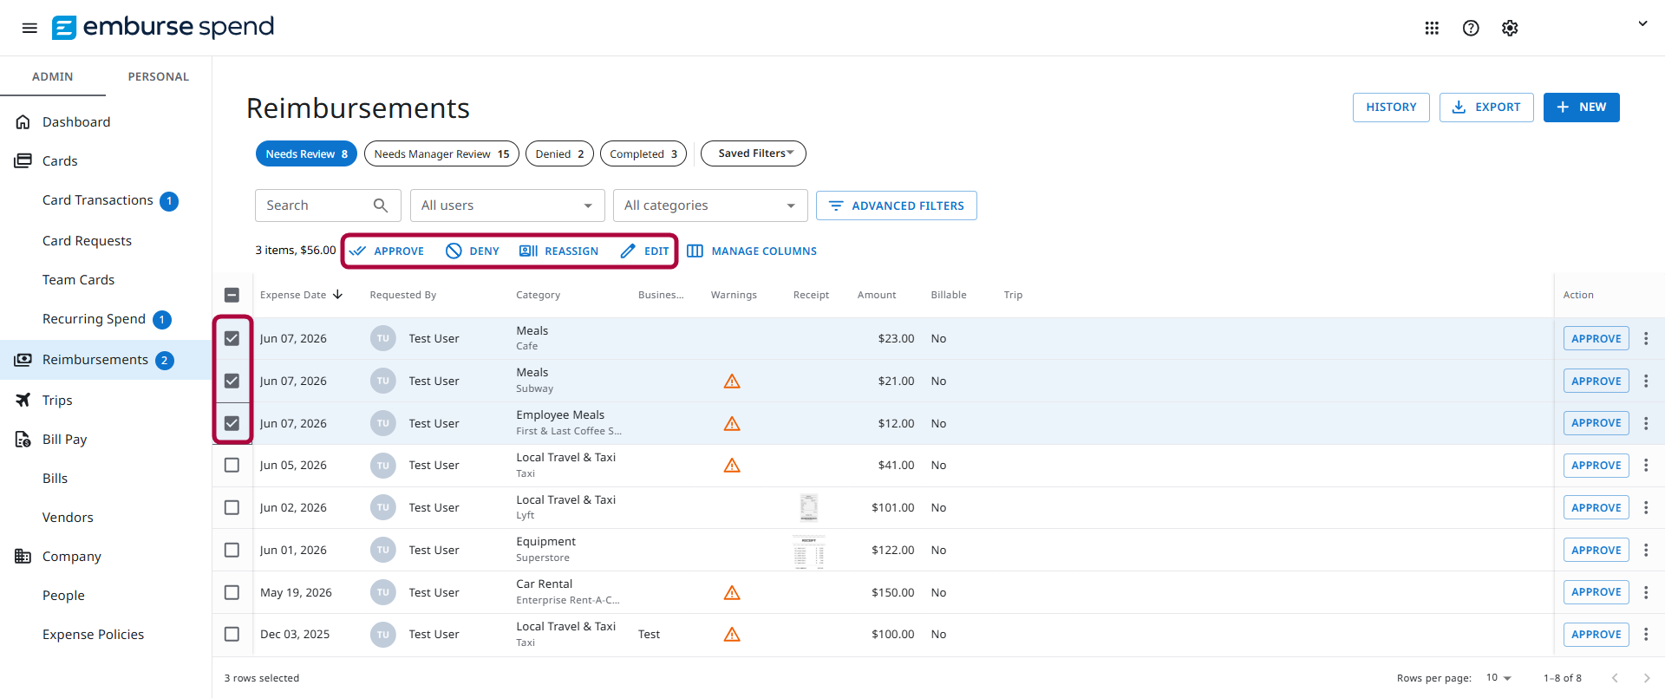This screenshot has width=1665, height=698.
Task: Approve the $122.00 Equipment expense
Action: click(x=1596, y=550)
